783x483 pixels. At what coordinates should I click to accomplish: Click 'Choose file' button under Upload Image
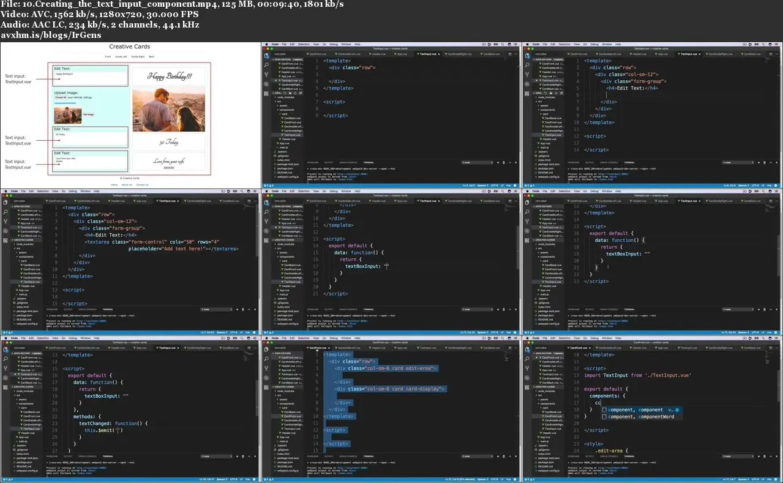coord(61,97)
